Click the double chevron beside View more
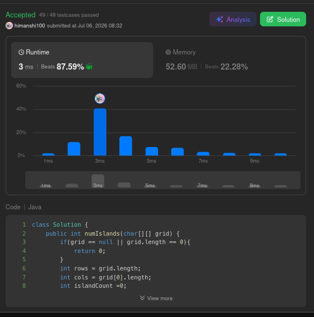Viewport: 314px width, 317px height. click(142, 298)
